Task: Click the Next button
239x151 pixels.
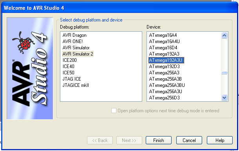Action: pos(129,140)
